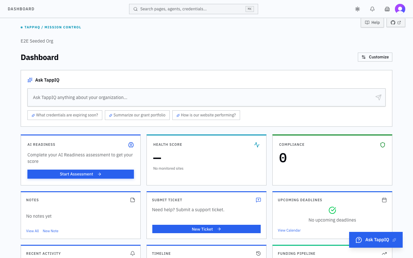Click the 'No monitored sites' text
The image size is (413, 258).
click(x=168, y=168)
